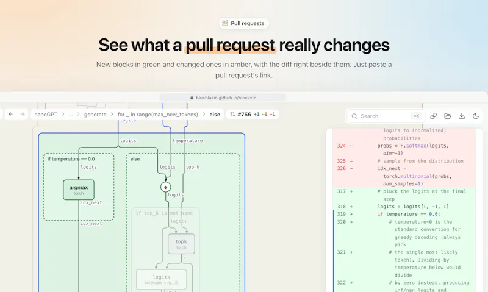Click diff line number 318

(341, 207)
